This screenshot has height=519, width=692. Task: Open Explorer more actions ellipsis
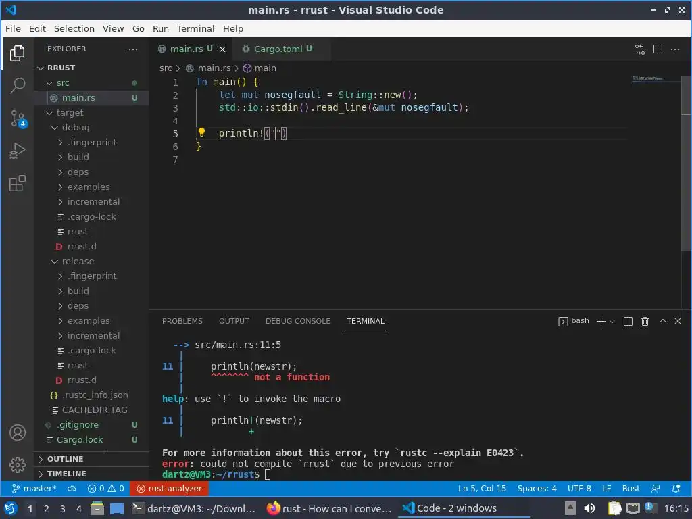(x=133, y=49)
